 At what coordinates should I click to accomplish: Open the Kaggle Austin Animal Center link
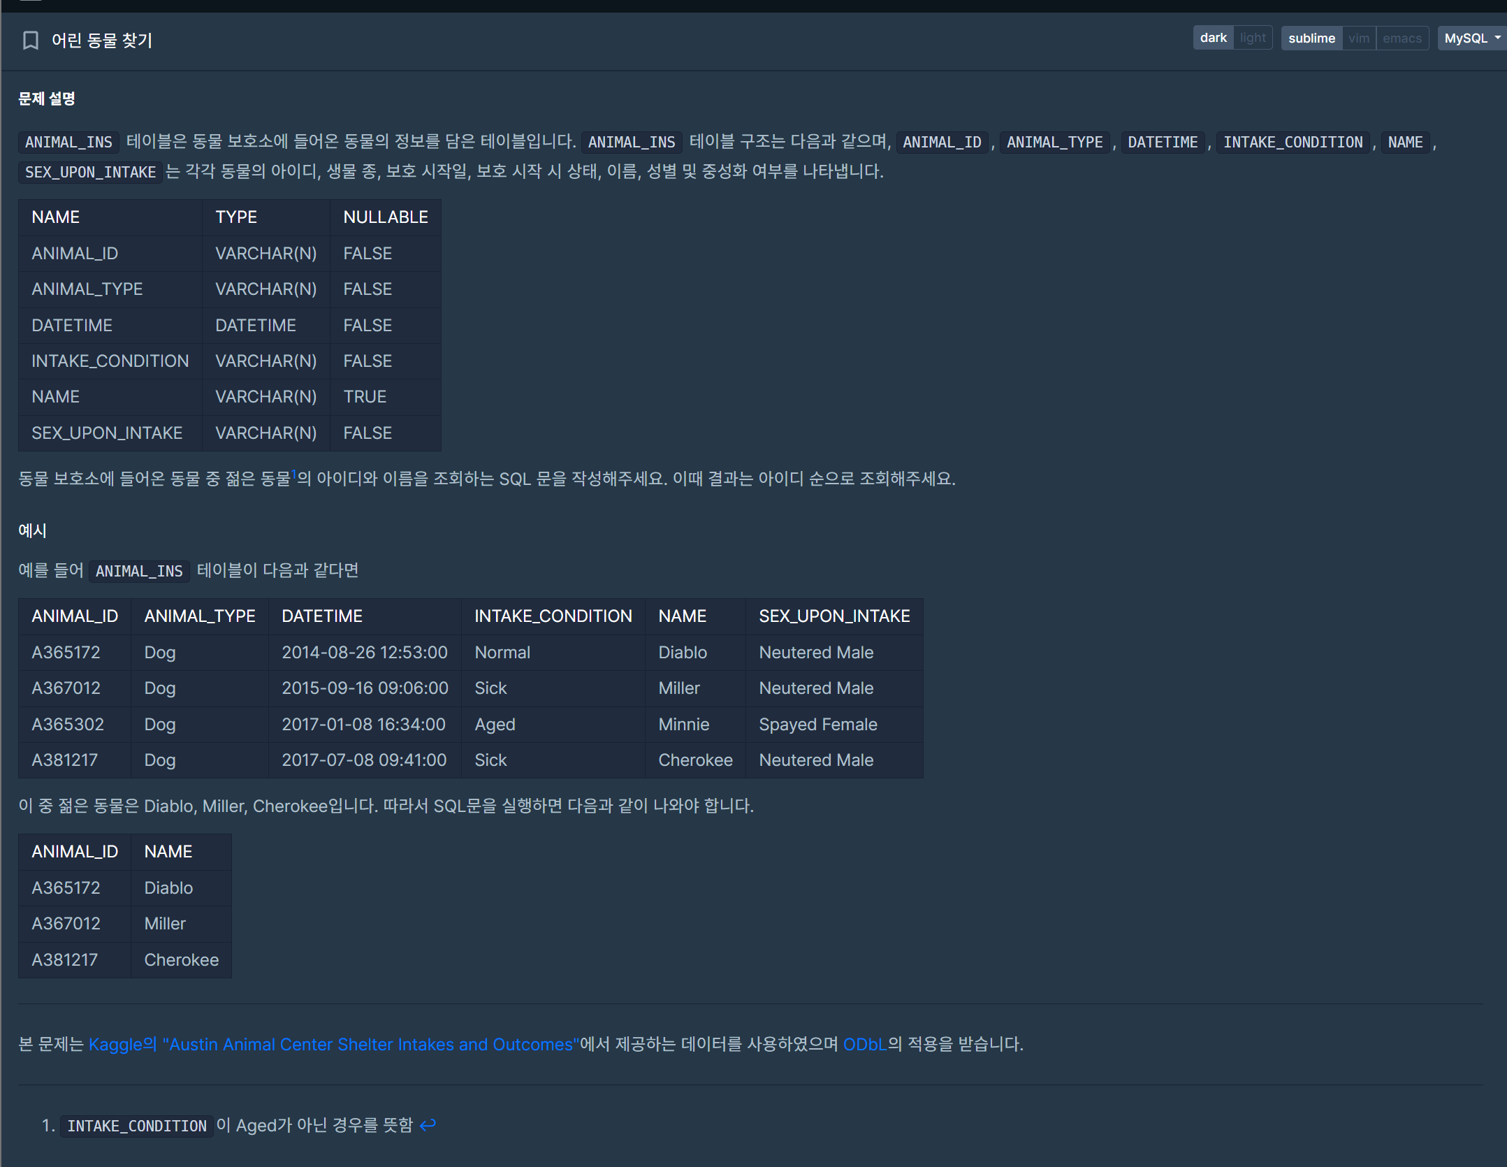click(x=333, y=1044)
